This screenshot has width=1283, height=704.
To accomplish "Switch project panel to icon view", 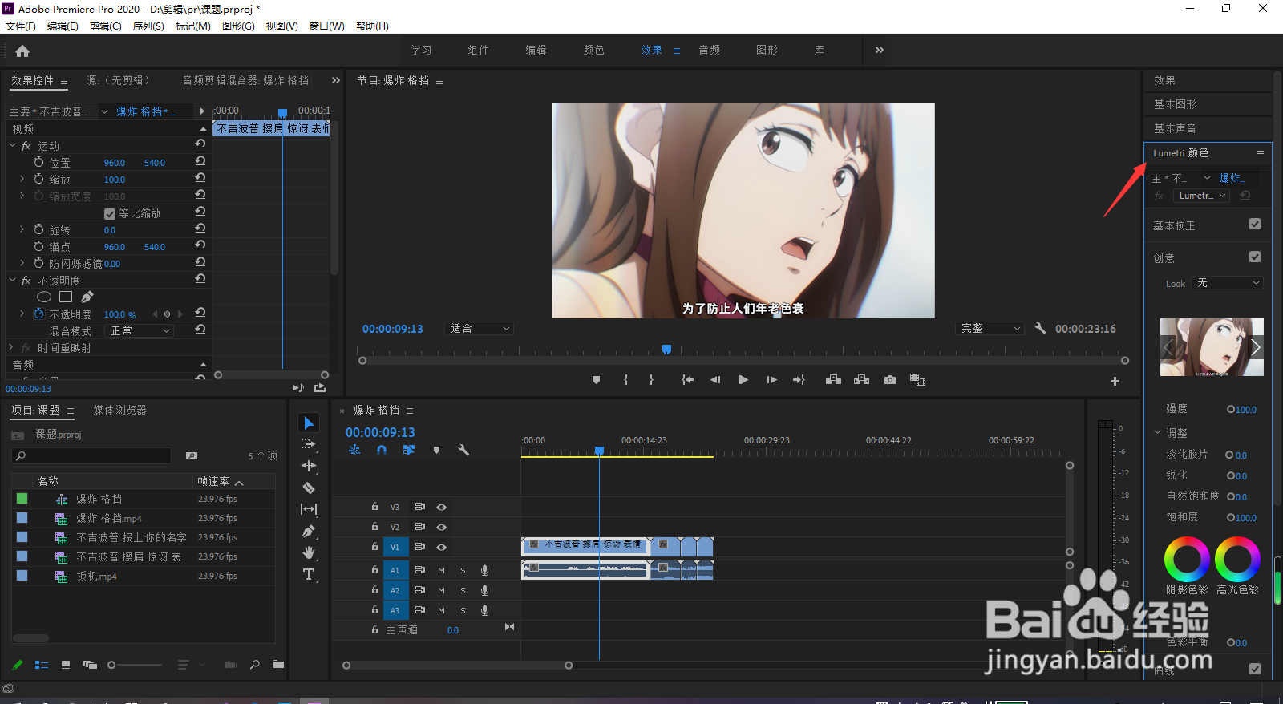I will pyautogui.click(x=66, y=665).
